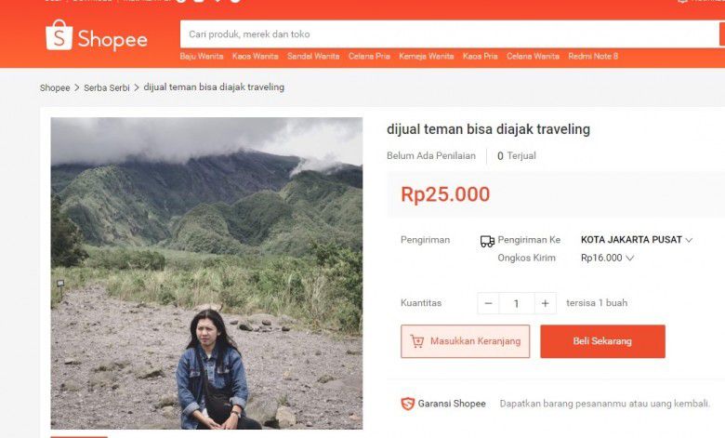
Task: Expand the Ongkos Kirim Rp16.000 dropdown
Action: pyautogui.click(x=607, y=258)
